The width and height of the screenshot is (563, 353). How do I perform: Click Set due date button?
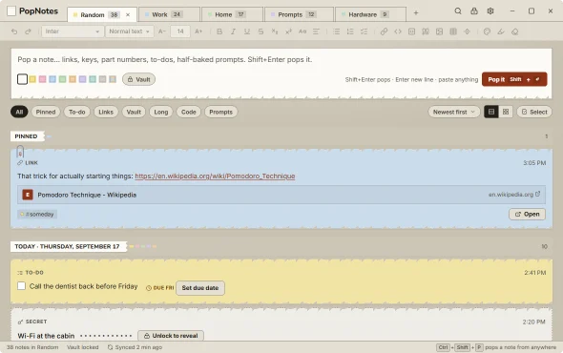click(200, 288)
